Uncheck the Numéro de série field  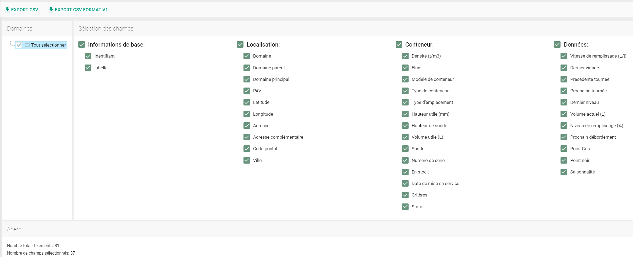(x=405, y=160)
